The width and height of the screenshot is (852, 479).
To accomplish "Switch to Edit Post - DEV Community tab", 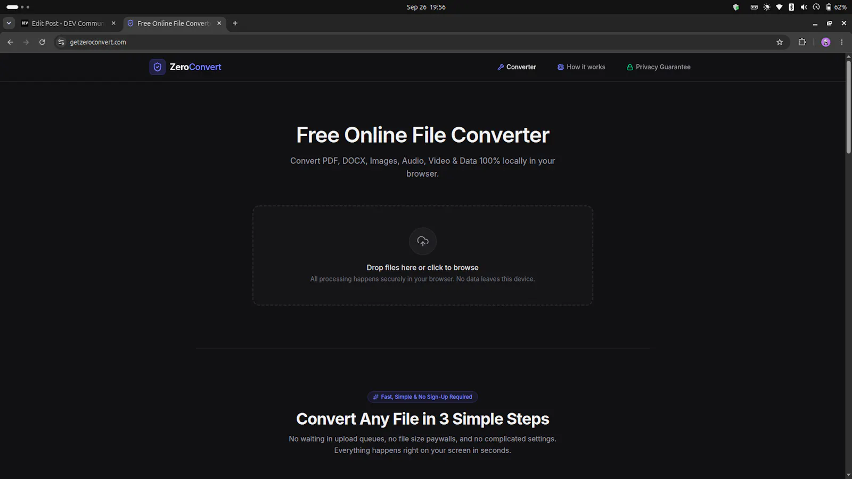I will point(68,23).
